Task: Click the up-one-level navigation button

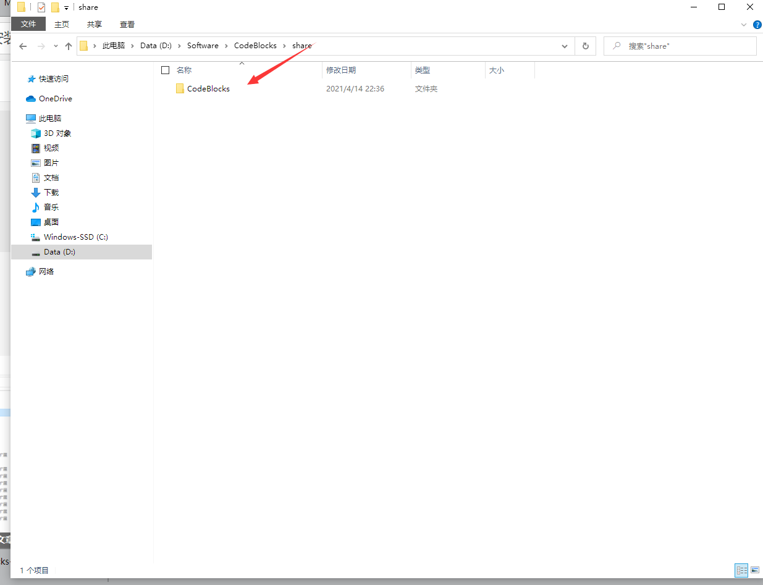Action: tap(69, 46)
